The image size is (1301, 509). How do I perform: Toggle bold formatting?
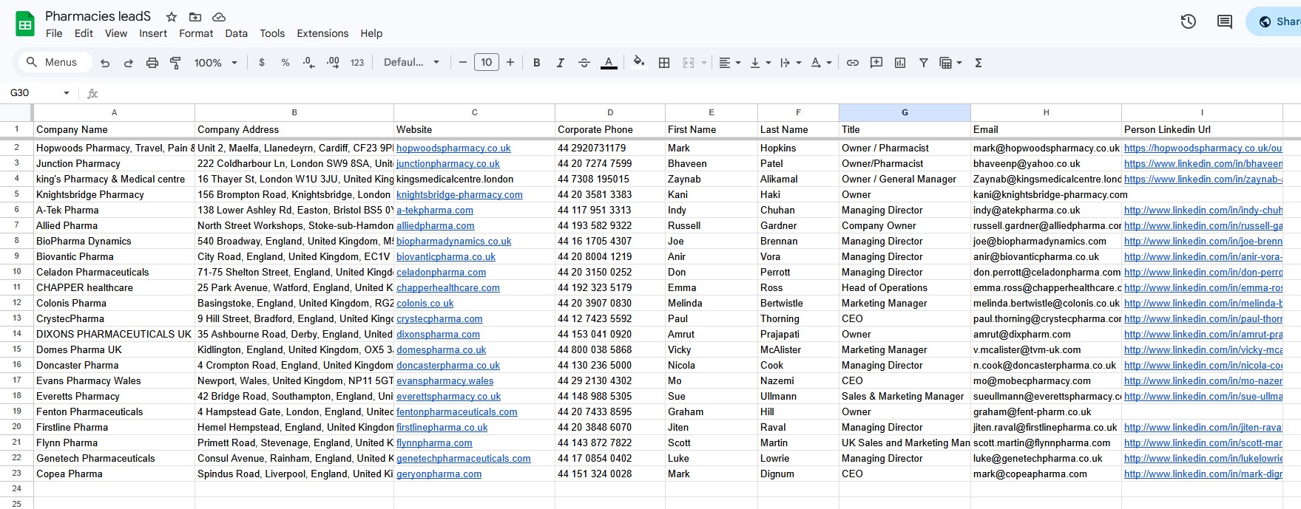point(537,63)
